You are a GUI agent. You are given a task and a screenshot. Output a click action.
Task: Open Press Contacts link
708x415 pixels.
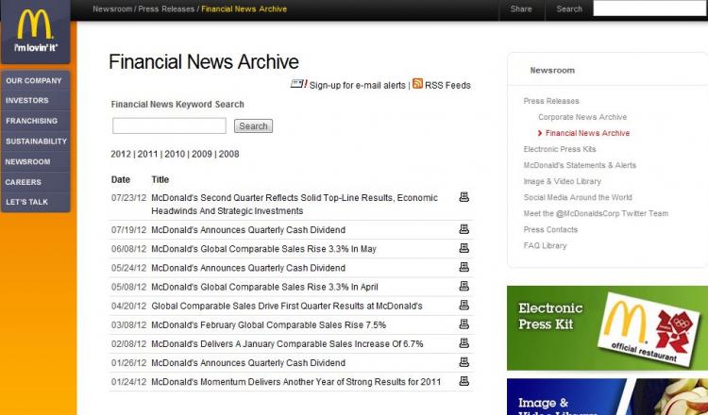click(x=550, y=229)
